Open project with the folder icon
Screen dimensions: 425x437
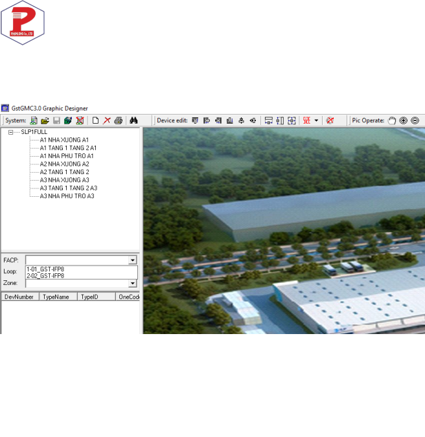(45, 120)
